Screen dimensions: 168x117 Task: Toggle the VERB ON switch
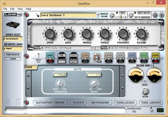(156, 61)
